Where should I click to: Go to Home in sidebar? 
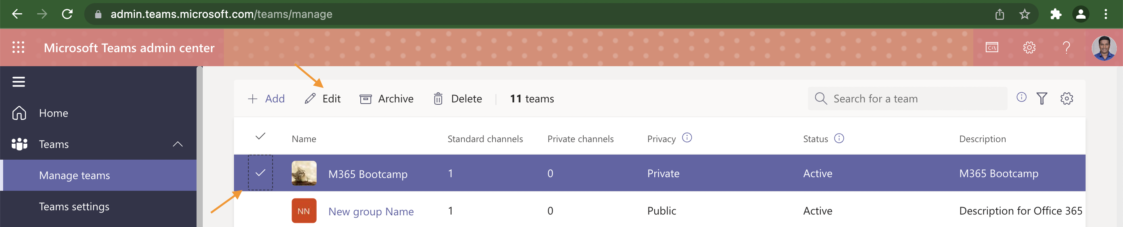click(x=53, y=113)
